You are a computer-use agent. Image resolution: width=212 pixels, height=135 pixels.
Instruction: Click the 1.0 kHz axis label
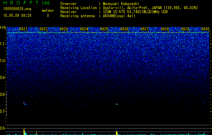pyautogui.click(x=3, y=61)
